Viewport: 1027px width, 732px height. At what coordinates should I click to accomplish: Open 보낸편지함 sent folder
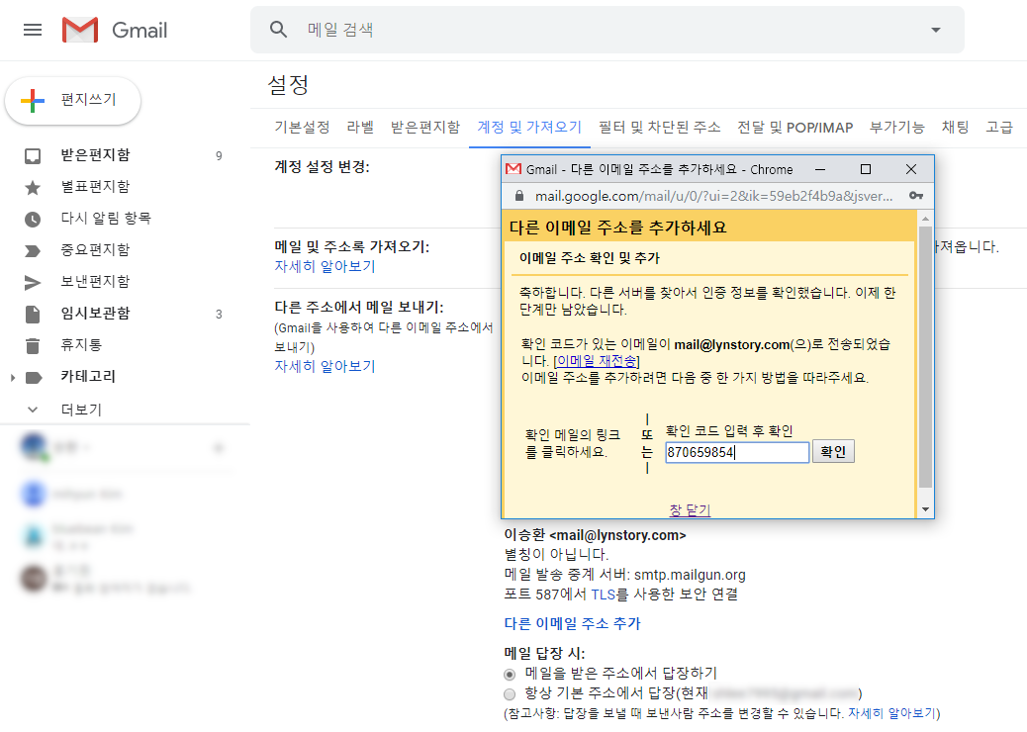coord(96,282)
